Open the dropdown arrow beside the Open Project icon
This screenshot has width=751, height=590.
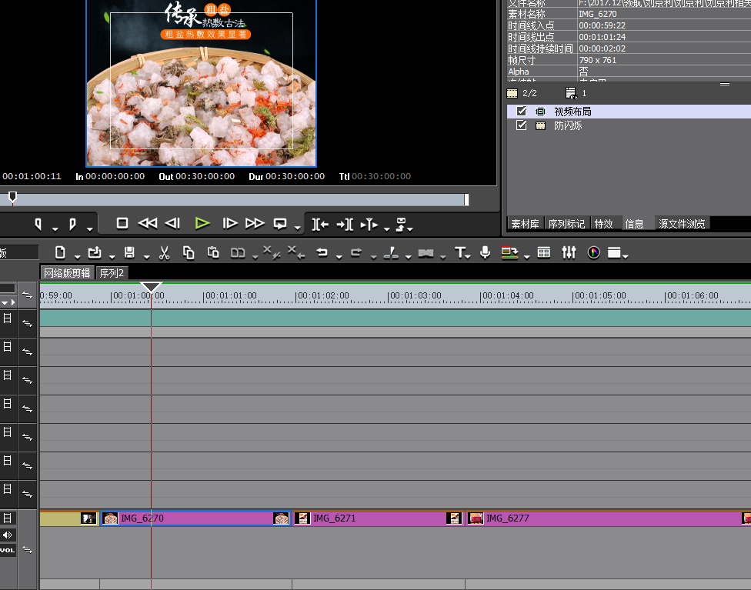(x=112, y=257)
